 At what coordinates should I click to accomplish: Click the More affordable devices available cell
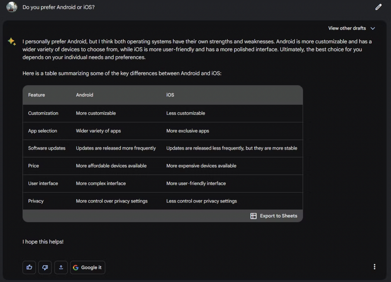(111, 166)
